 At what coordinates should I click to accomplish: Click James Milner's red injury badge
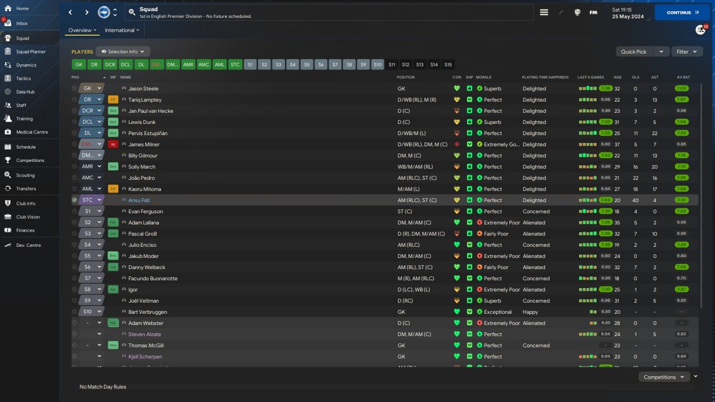pyautogui.click(x=113, y=144)
